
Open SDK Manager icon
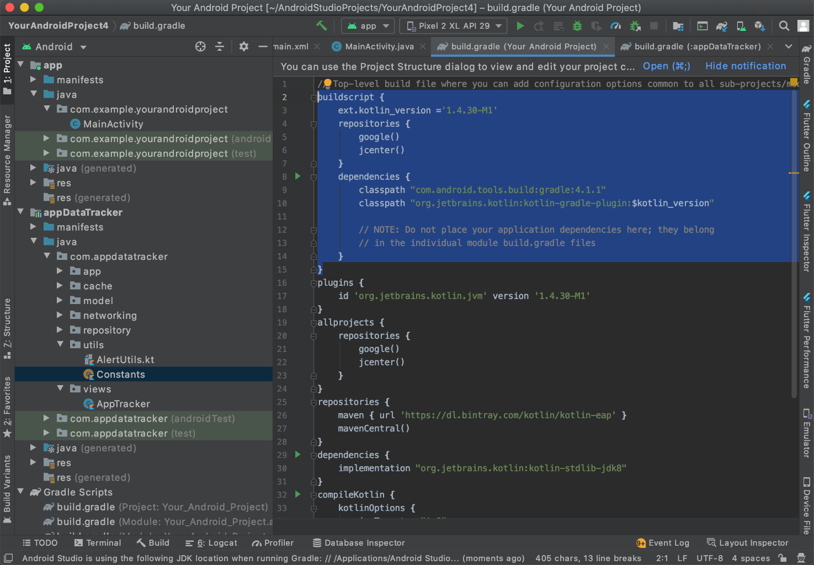click(760, 26)
